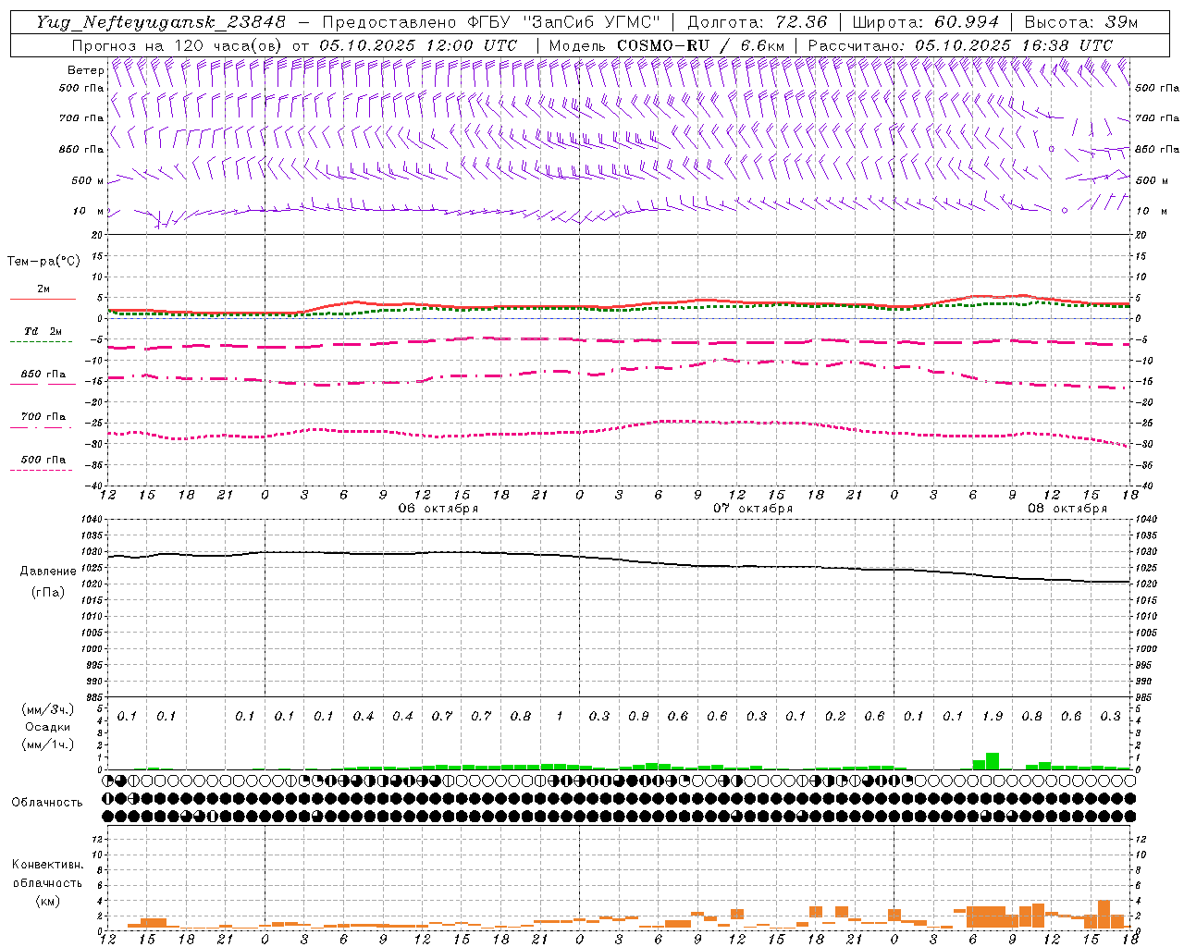Click the 07 октября date label
The image size is (1184, 947).
pyautogui.click(x=752, y=509)
